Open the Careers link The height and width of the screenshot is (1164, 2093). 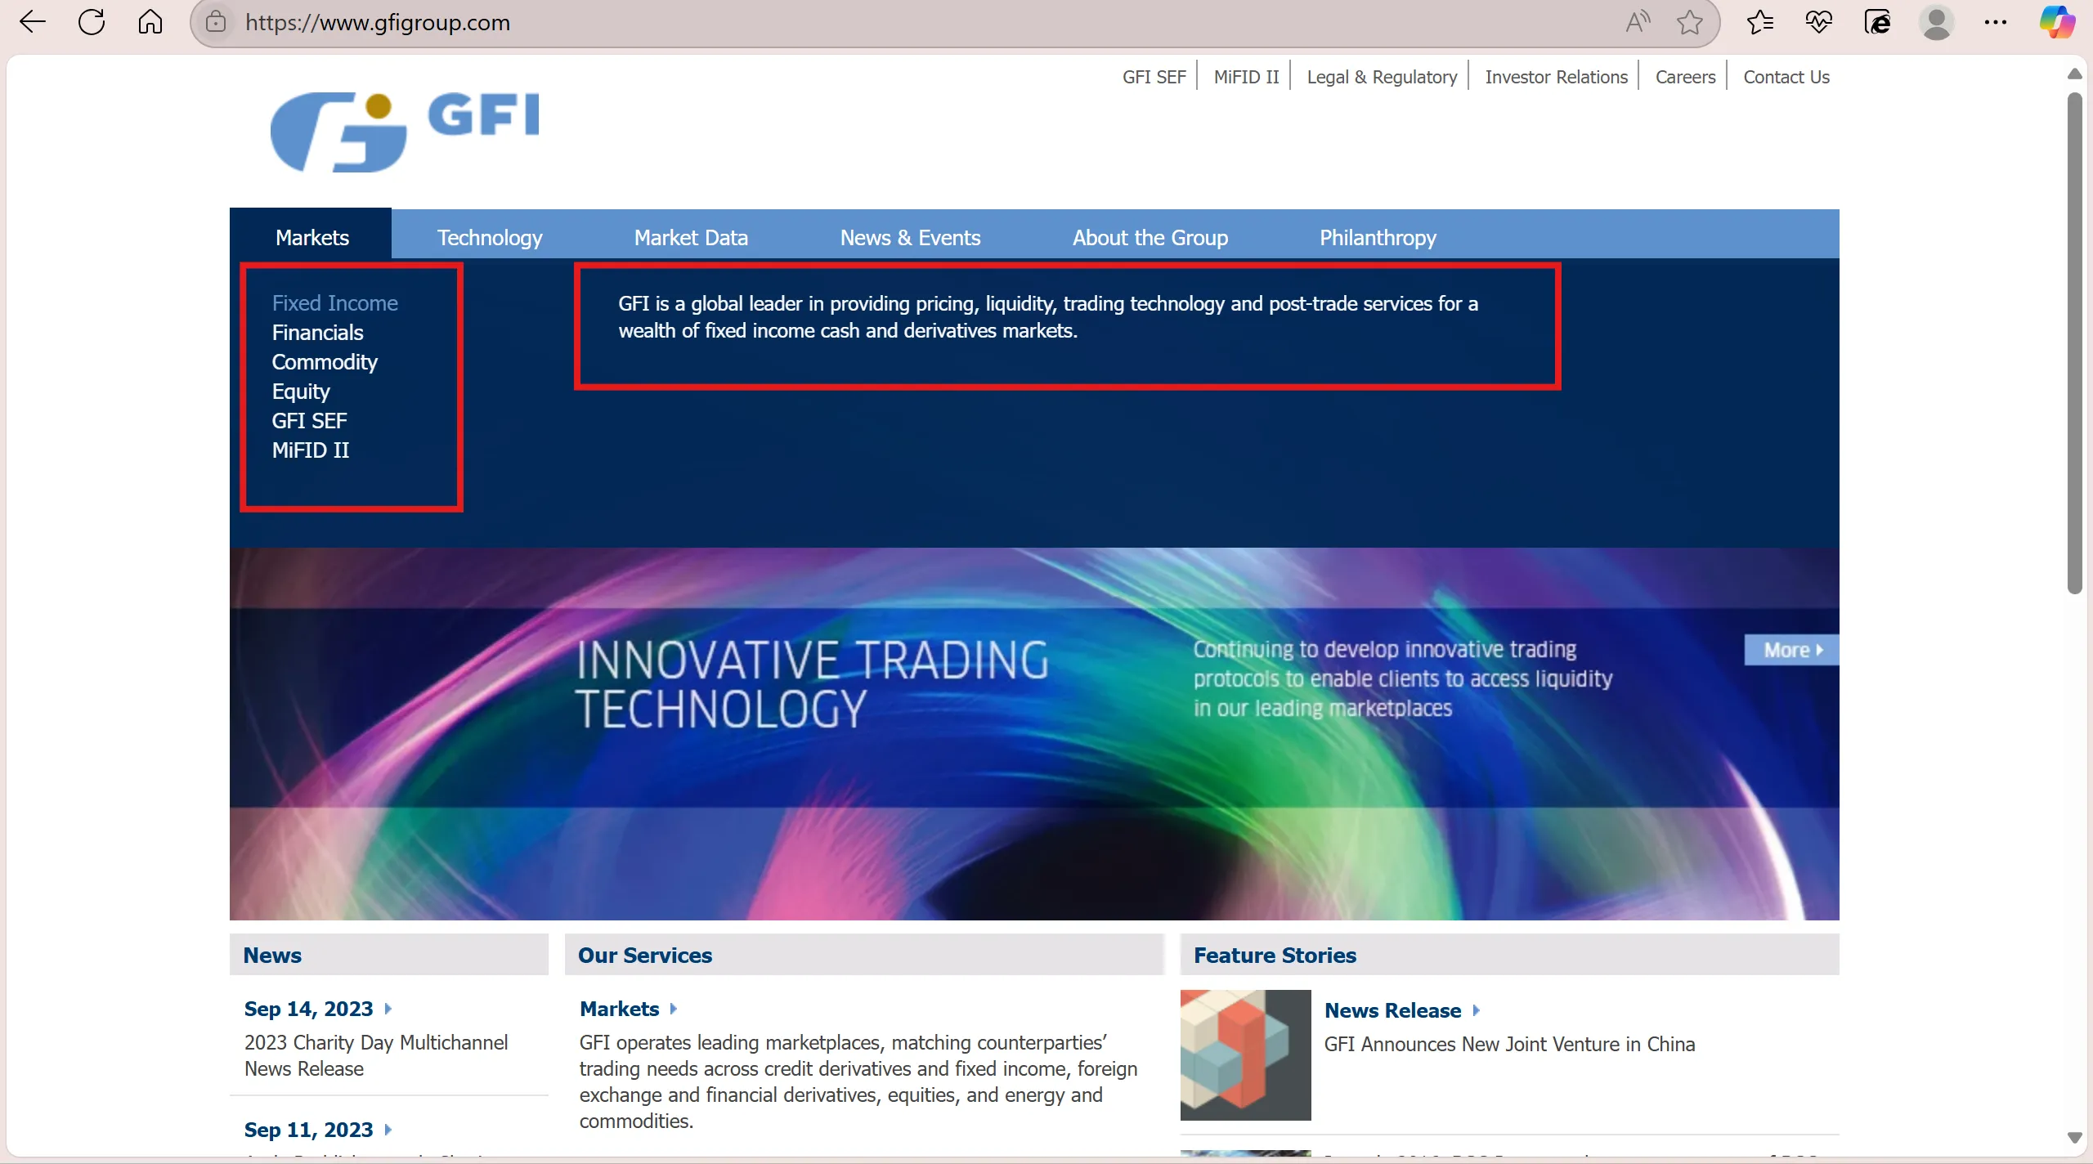pyautogui.click(x=1685, y=77)
